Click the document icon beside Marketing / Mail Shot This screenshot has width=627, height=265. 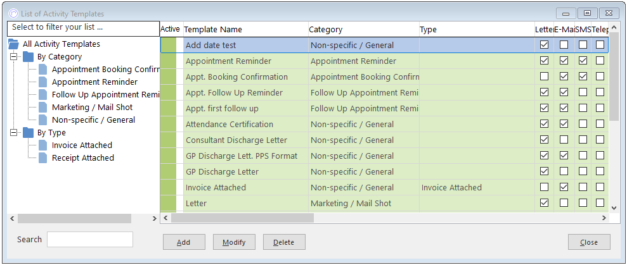42,108
